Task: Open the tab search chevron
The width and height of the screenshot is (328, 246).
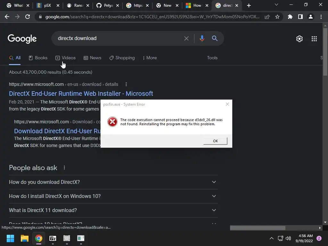Action: tap(276, 4)
